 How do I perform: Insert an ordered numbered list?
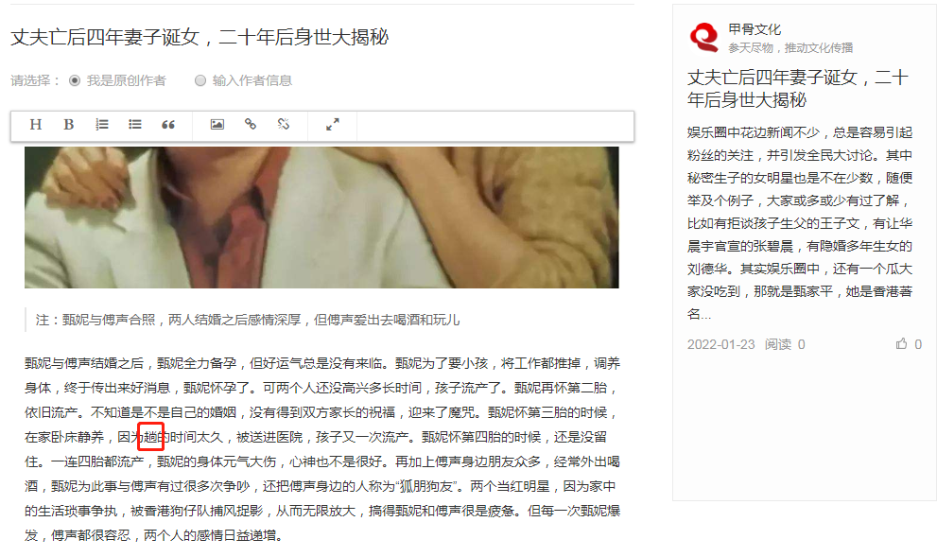click(x=102, y=124)
